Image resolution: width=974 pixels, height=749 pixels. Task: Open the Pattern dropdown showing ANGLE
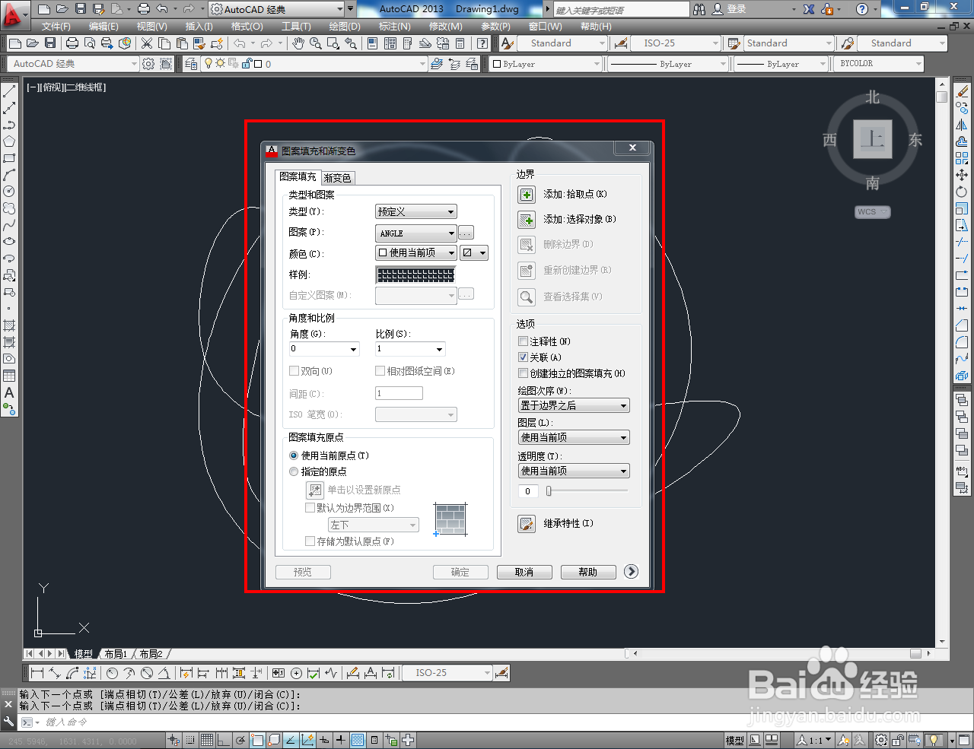click(415, 233)
